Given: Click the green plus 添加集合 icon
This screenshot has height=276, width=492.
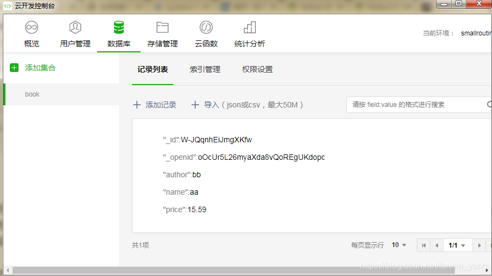Looking at the screenshot, I should 14,68.
